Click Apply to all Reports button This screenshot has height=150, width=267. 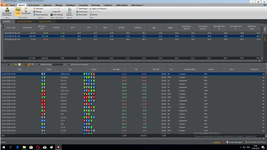pyautogui.click(x=98, y=8)
